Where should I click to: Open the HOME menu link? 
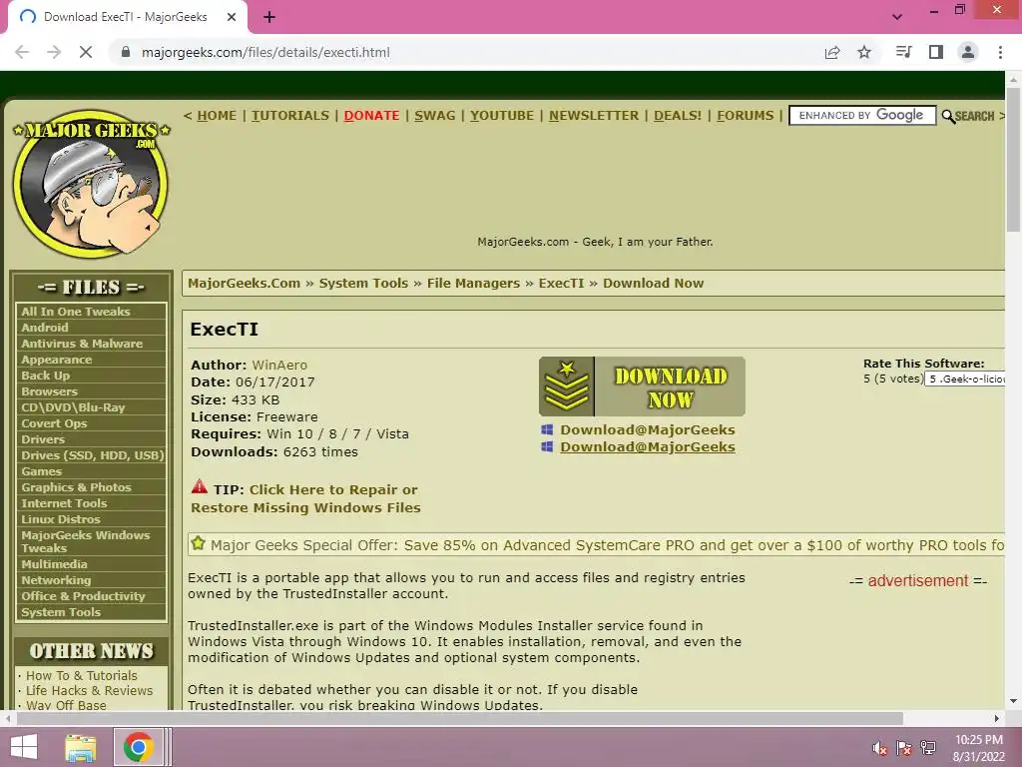217,116
